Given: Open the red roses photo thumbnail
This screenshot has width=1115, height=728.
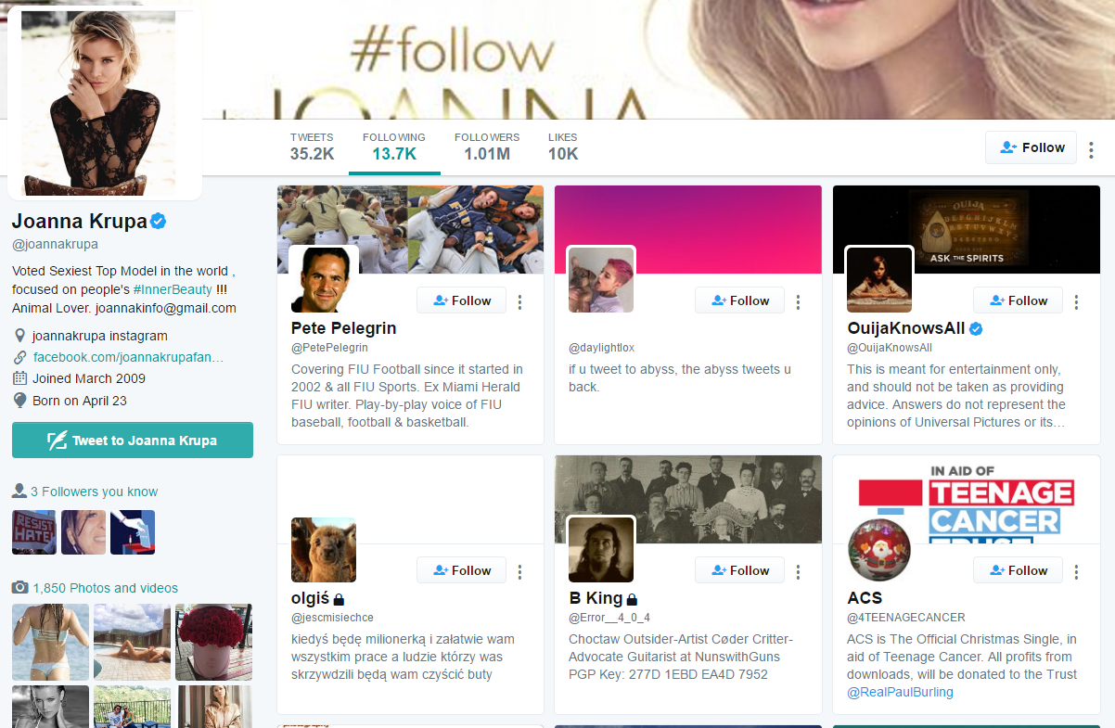Looking at the screenshot, I should pyautogui.click(x=213, y=641).
